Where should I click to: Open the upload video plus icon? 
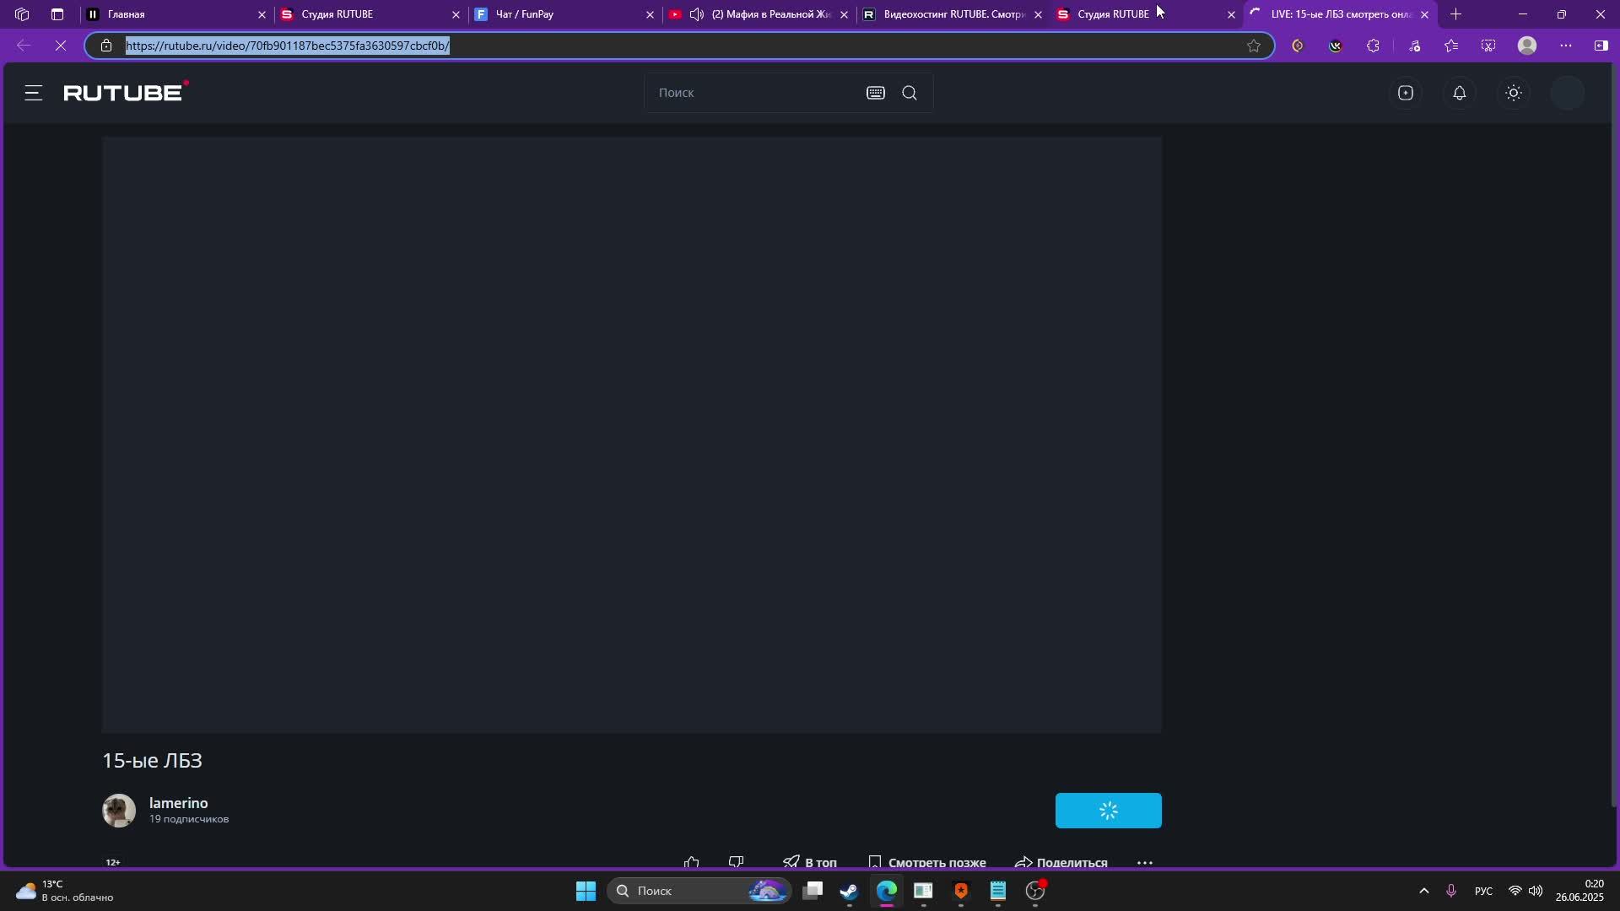click(1406, 93)
